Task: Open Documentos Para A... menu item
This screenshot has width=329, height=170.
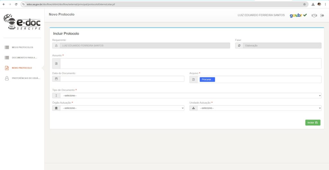Action: pyautogui.click(x=24, y=58)
